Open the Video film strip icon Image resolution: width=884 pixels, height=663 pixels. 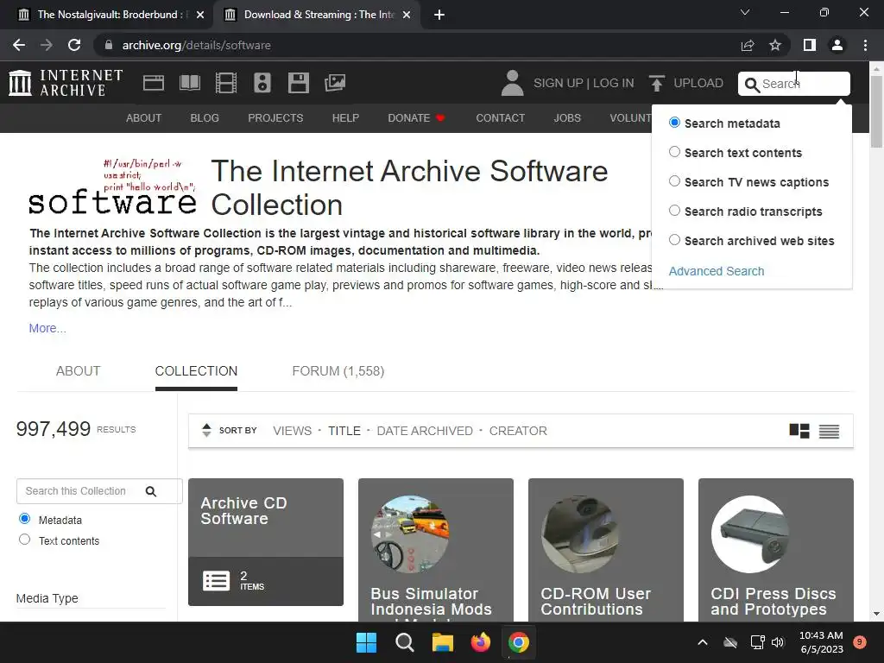click(x=226, y=83)
